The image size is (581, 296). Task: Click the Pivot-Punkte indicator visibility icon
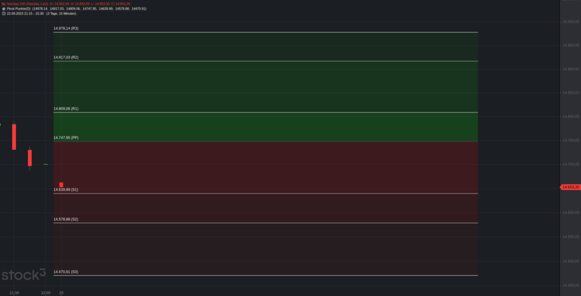point(3,8)
